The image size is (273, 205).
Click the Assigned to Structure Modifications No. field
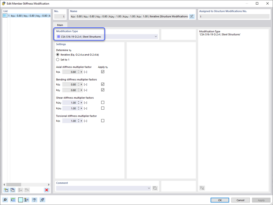(234, 17)
